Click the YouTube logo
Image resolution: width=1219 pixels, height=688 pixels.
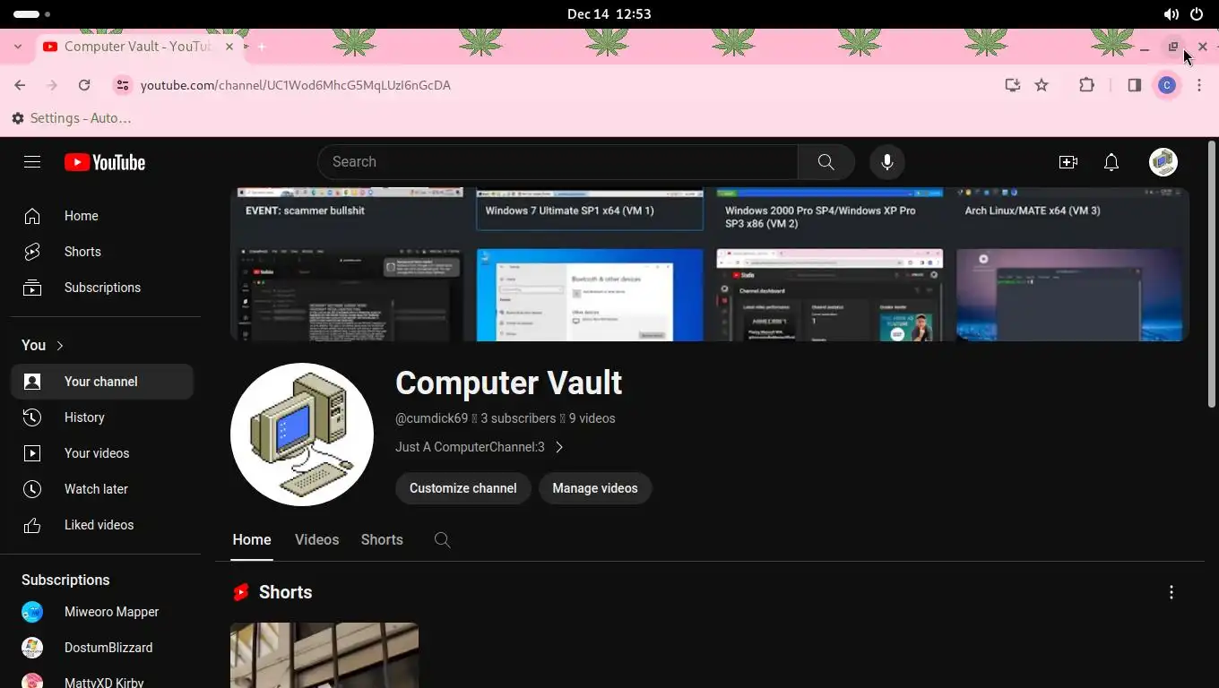(105, 162)
